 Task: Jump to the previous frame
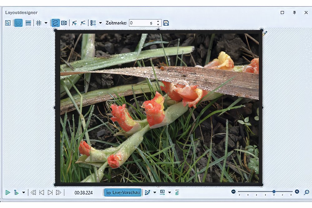click(41, 192)
